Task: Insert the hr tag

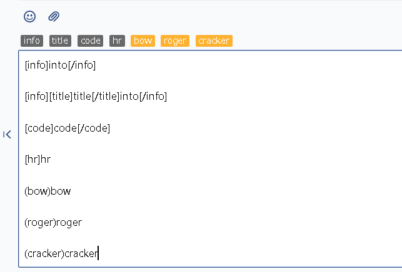Action: pyautogui.click(x=117, y=41)
